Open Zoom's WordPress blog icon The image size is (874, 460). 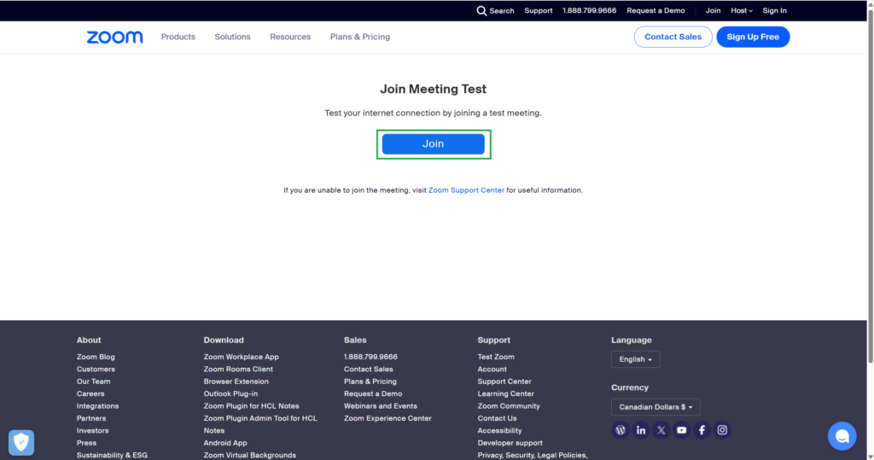point(621,430)
